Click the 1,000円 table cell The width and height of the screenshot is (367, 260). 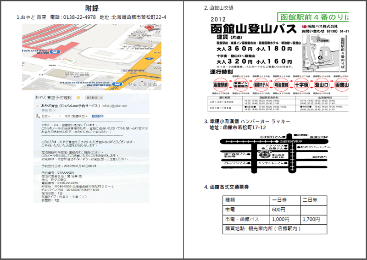(285, 219)
